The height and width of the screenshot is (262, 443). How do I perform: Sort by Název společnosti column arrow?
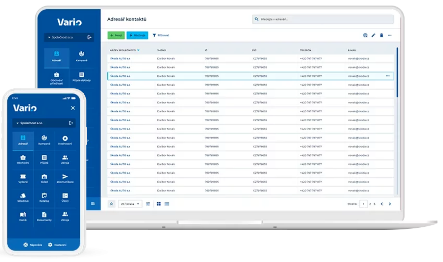(x=138, y=50)
